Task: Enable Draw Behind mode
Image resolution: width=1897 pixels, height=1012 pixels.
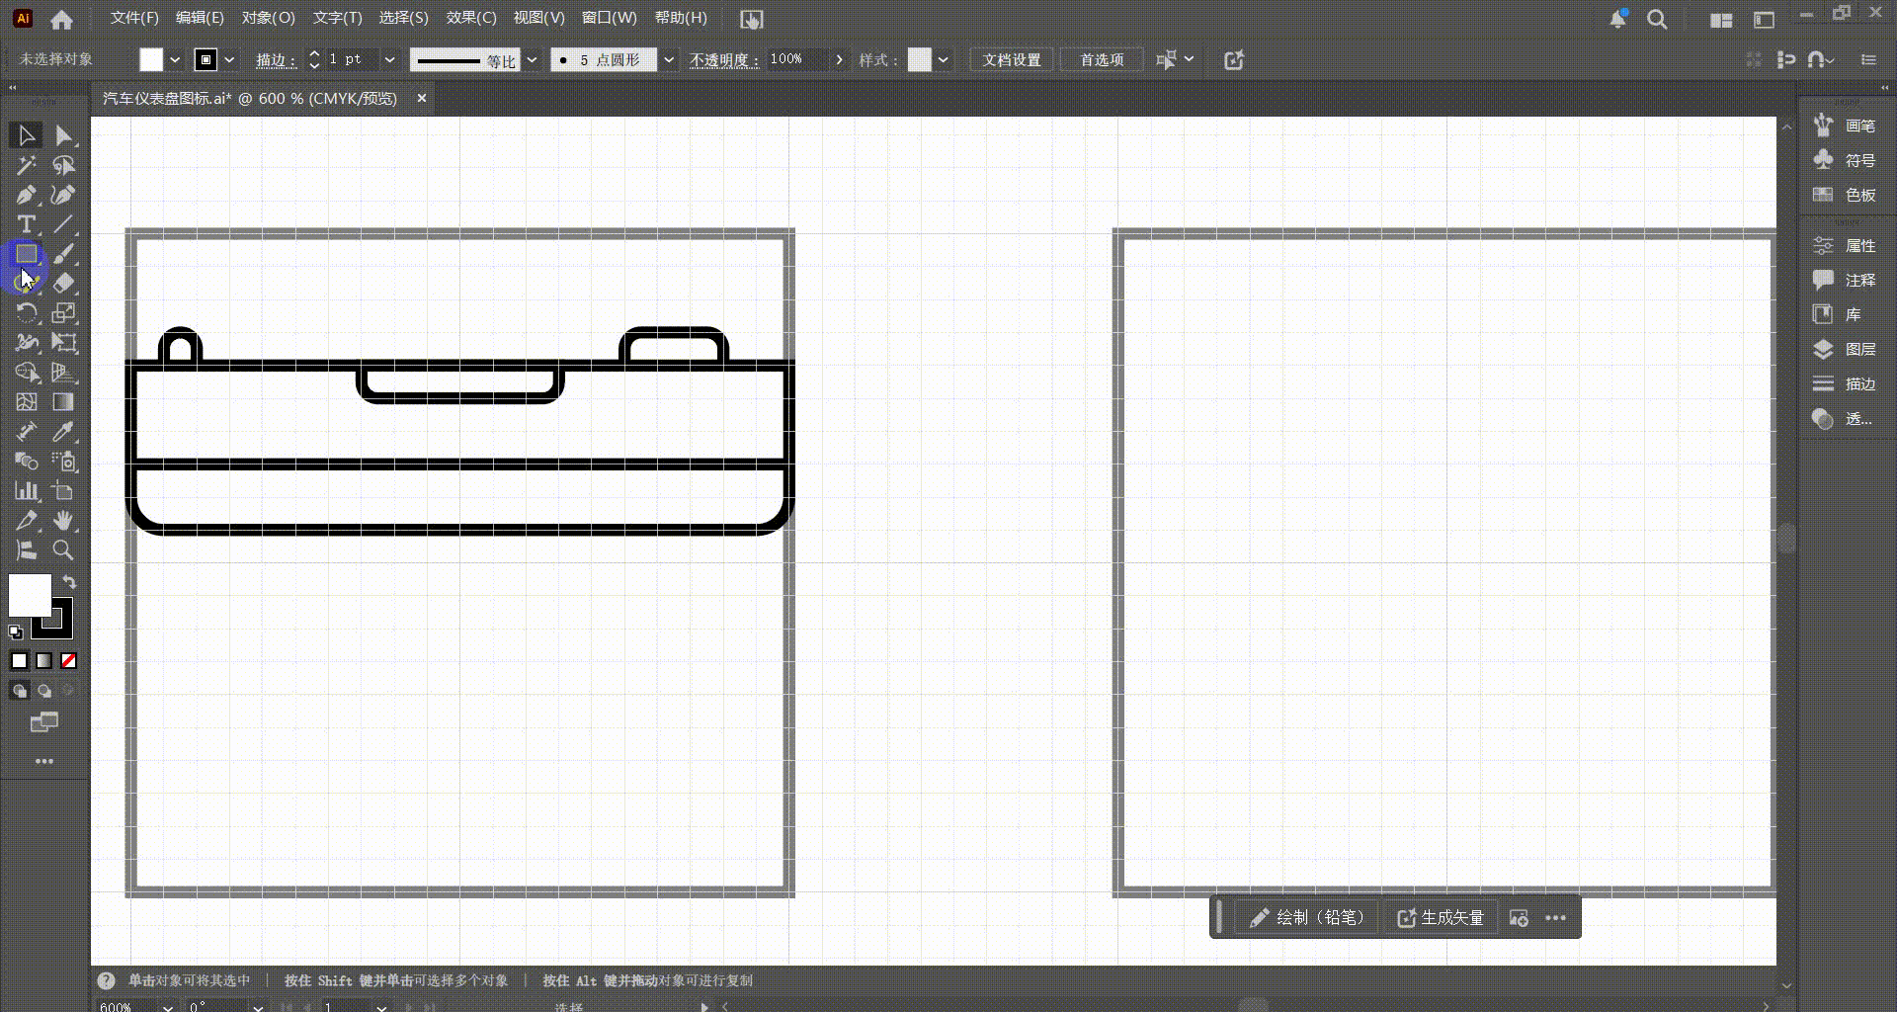Action: coord(44,691)
